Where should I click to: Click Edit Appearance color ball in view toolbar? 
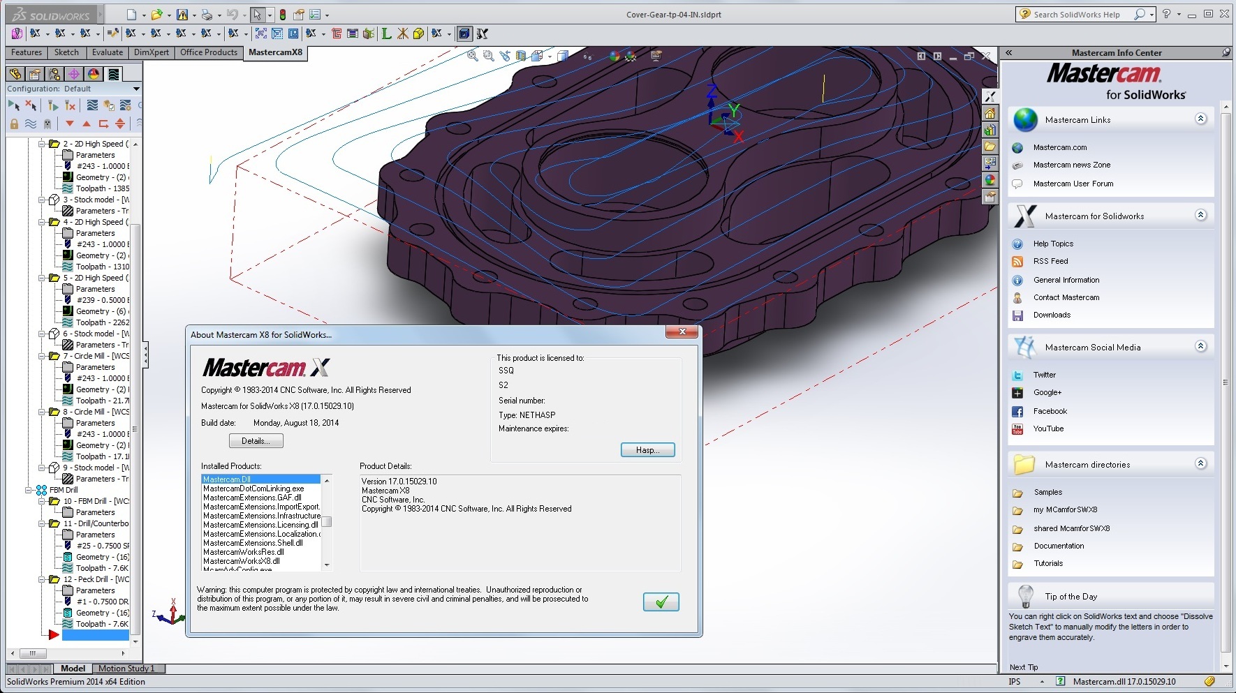[x=615, y=56]
